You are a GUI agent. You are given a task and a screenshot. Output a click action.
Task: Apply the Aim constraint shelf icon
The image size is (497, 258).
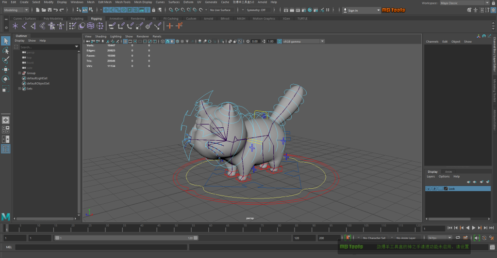pos(149,26)
